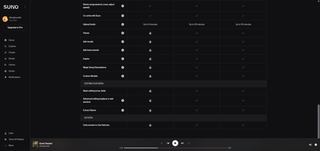Show info for Magic Song Descriptions
This screenshot has height=151, width=320.
[122, 67]
